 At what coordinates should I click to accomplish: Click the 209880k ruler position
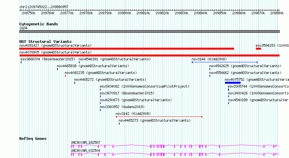(x=277, y=13)
